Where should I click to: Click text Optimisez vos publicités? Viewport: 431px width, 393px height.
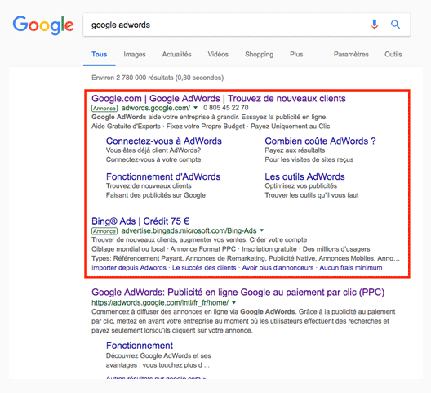[x=301, y=186]
